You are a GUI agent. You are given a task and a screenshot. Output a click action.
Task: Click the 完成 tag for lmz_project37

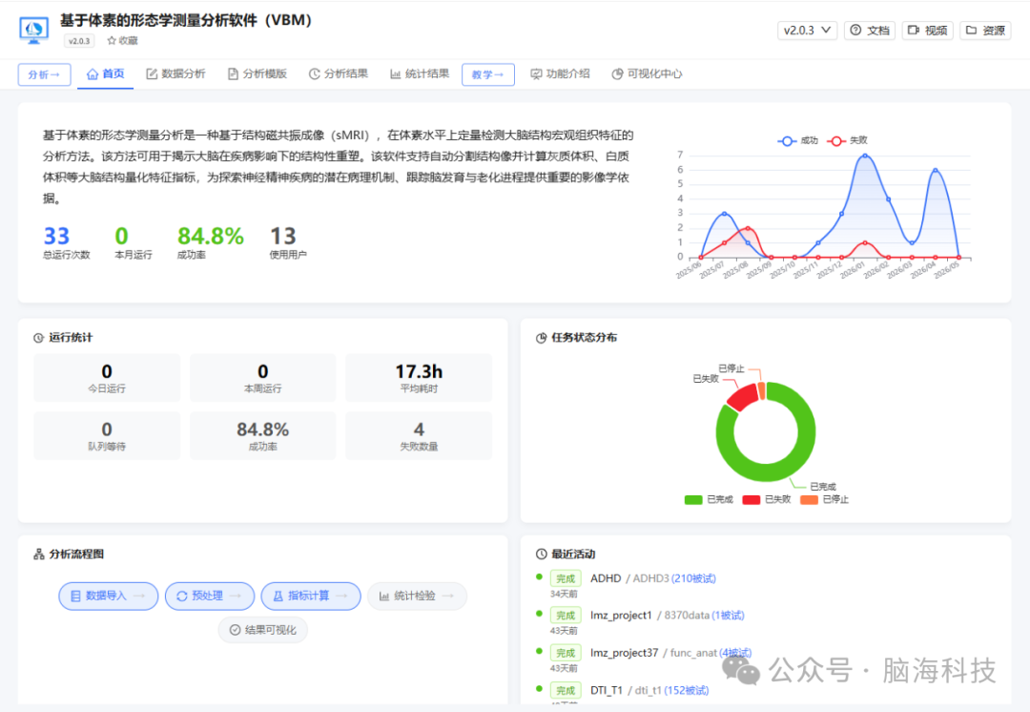click(566, 653)
